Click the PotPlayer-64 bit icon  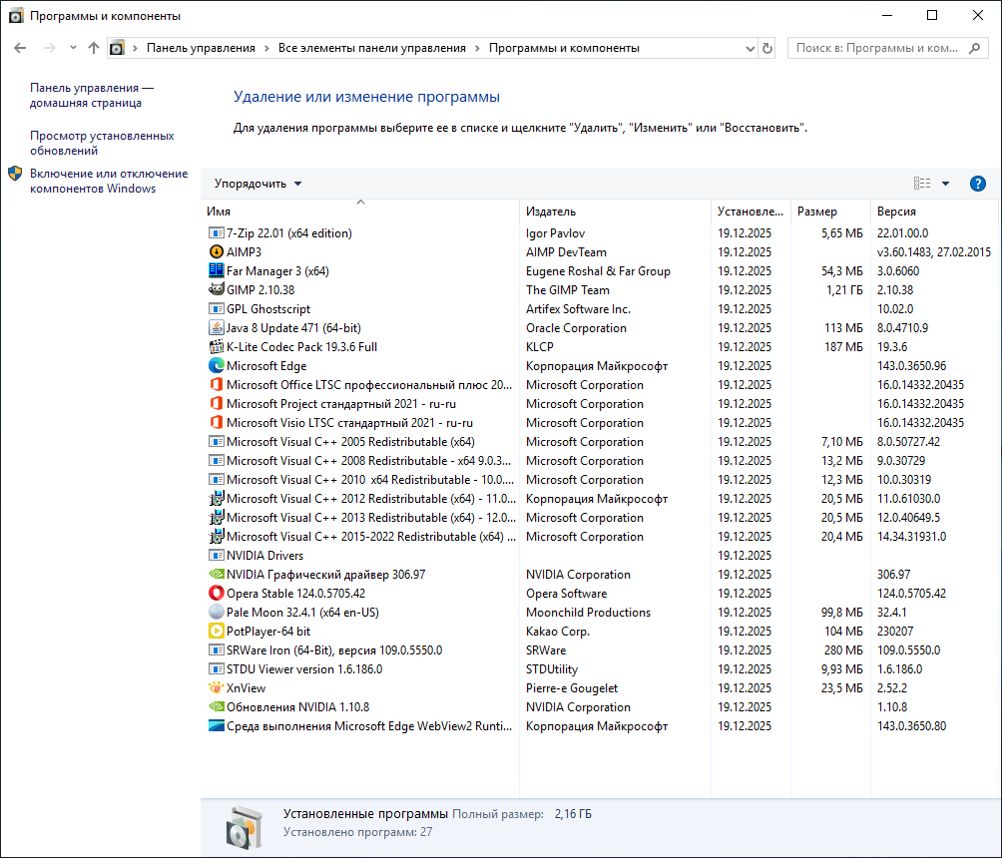(x=217, y=632)
